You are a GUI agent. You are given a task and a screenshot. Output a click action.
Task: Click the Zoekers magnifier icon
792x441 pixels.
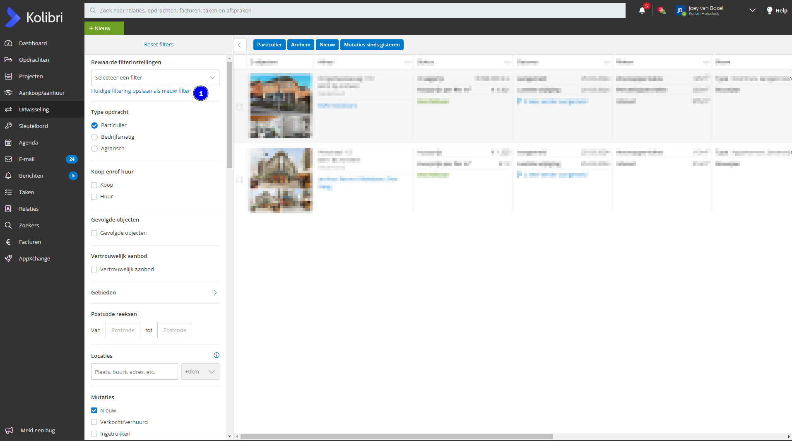pyautogui.click(x=8, y=225)
